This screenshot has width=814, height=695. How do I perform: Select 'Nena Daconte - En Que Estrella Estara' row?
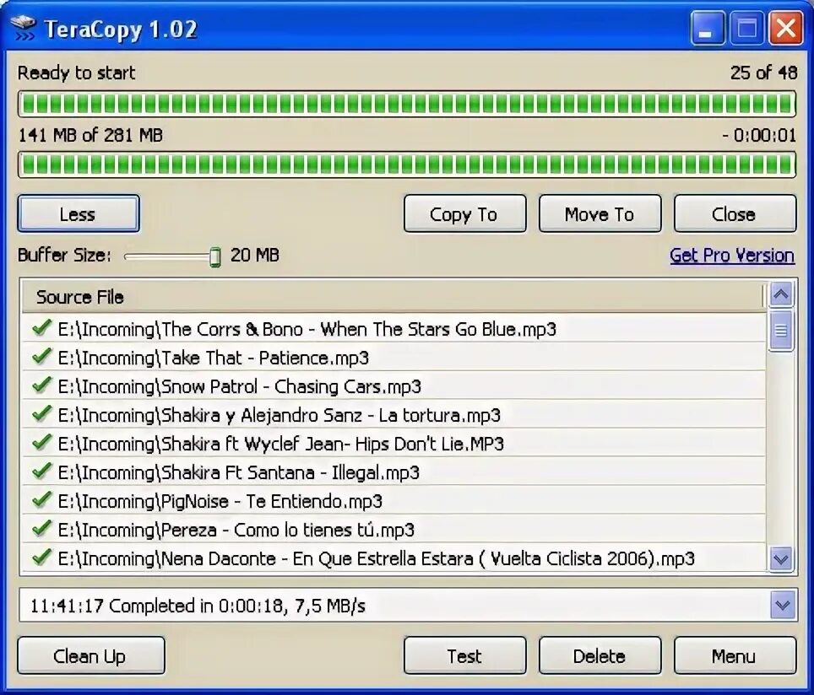393,558
